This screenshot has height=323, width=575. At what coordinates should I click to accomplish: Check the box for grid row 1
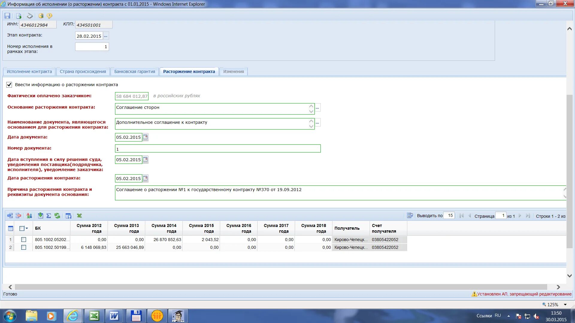click(x=24, y=240)
